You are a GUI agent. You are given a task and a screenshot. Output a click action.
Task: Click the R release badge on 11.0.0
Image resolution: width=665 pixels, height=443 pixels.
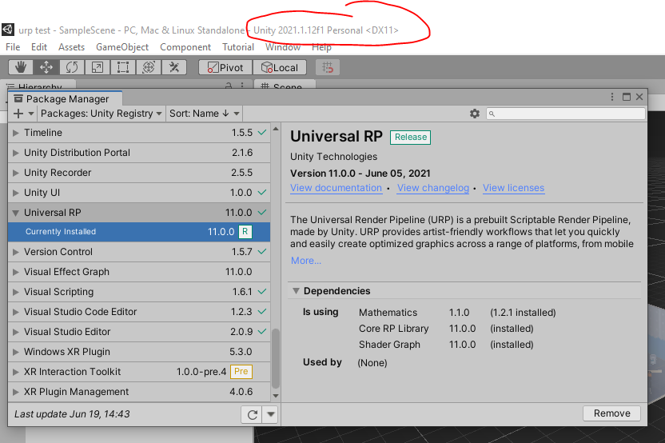[x=245, y=232]
